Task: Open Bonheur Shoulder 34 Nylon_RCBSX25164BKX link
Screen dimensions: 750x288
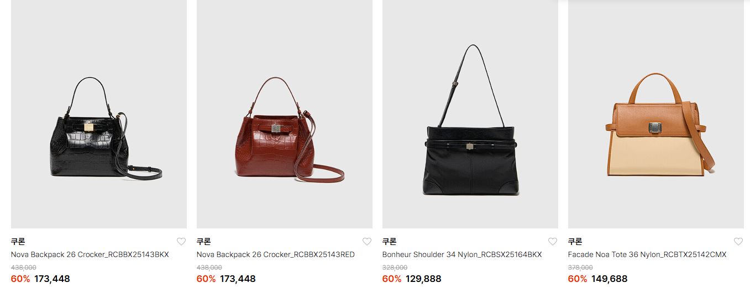Action: (462, 255)
